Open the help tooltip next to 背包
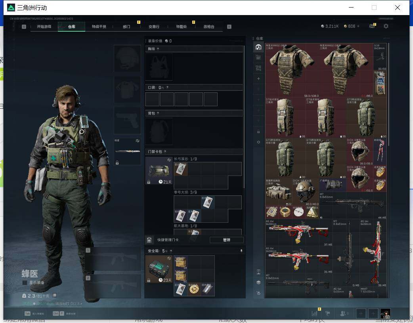Screen dimensions: 413x323 158,113
